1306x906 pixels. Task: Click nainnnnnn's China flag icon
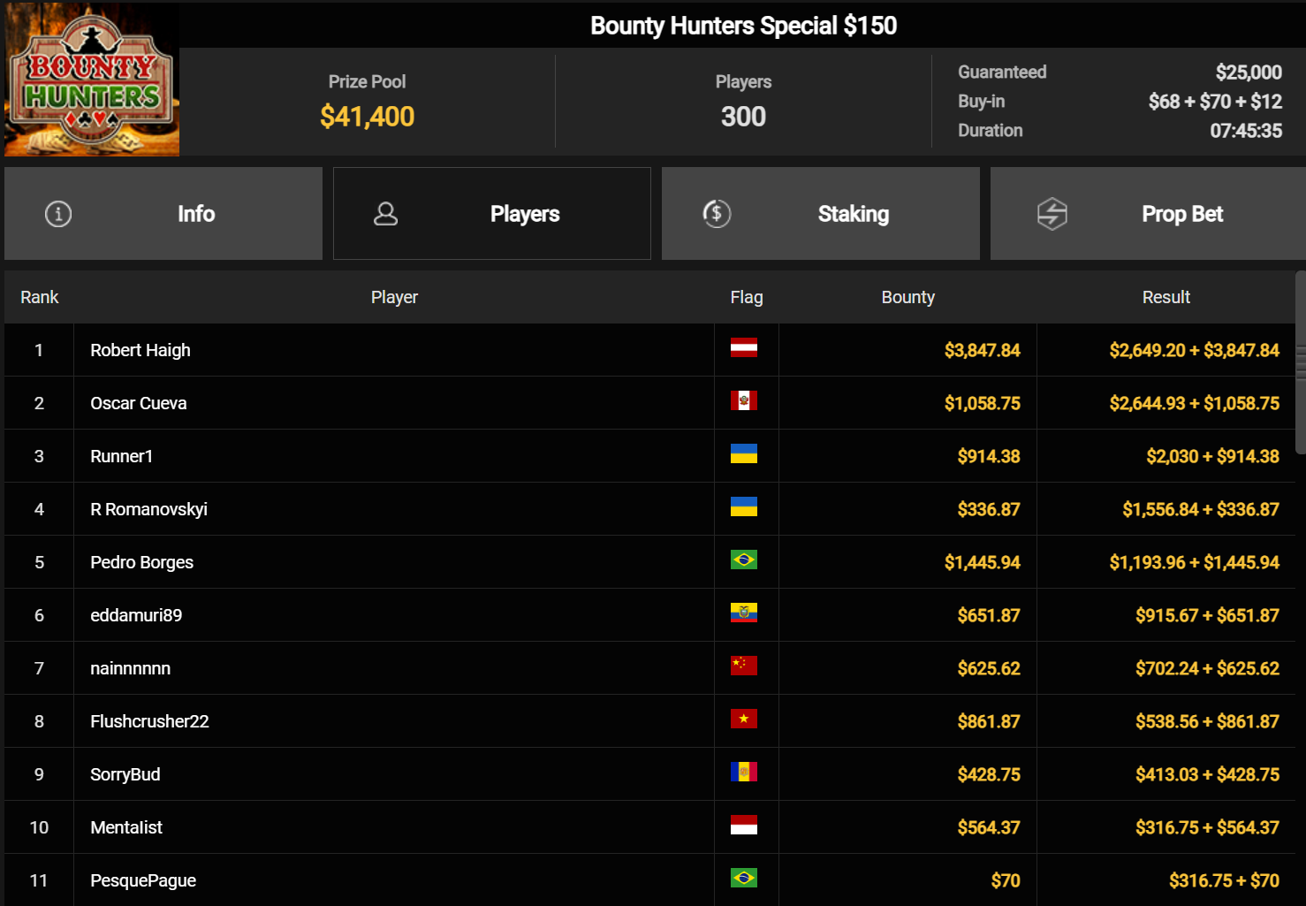tap(744, 666)
